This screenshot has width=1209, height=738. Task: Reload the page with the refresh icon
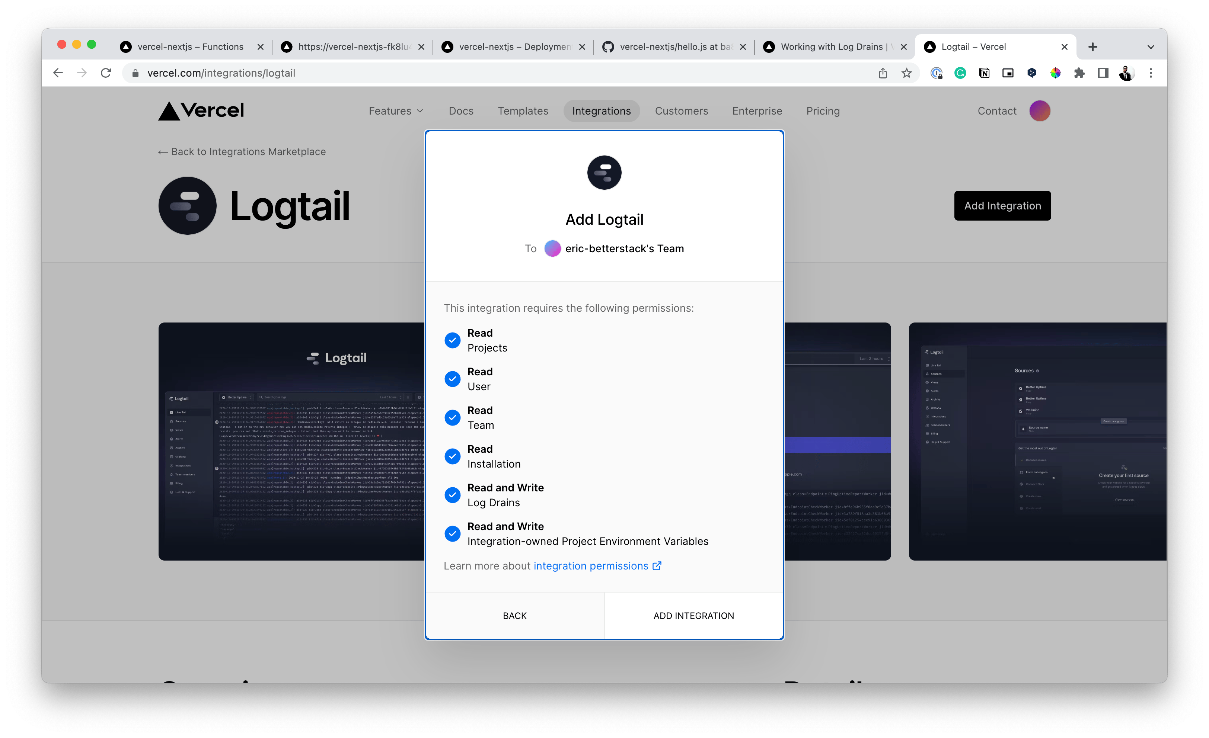tap(106, 73)
